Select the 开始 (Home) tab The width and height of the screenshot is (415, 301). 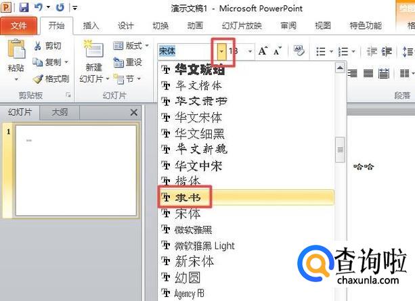point(56,26)
